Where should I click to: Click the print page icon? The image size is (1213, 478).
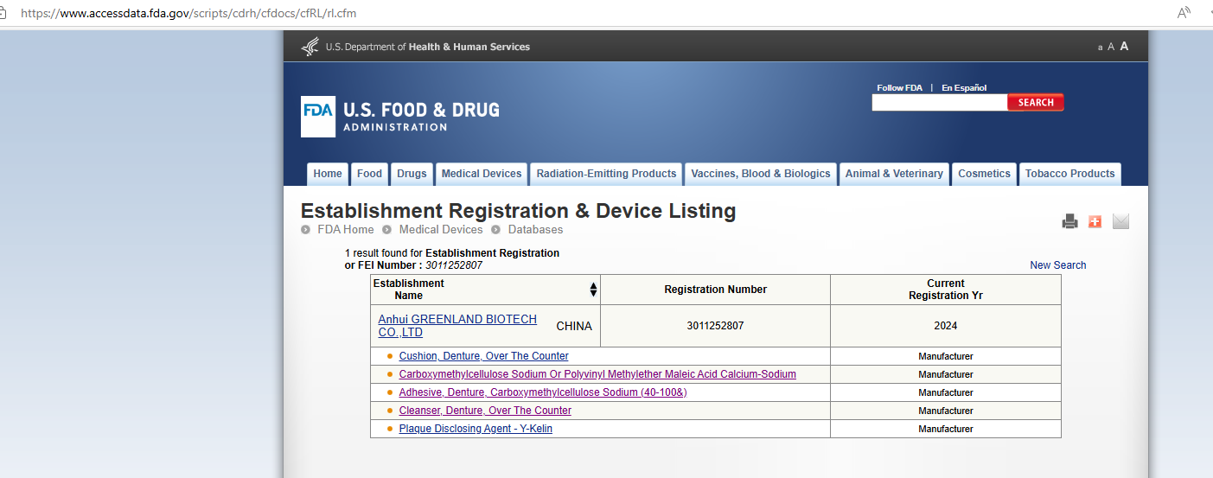[x=1069, y=221]
